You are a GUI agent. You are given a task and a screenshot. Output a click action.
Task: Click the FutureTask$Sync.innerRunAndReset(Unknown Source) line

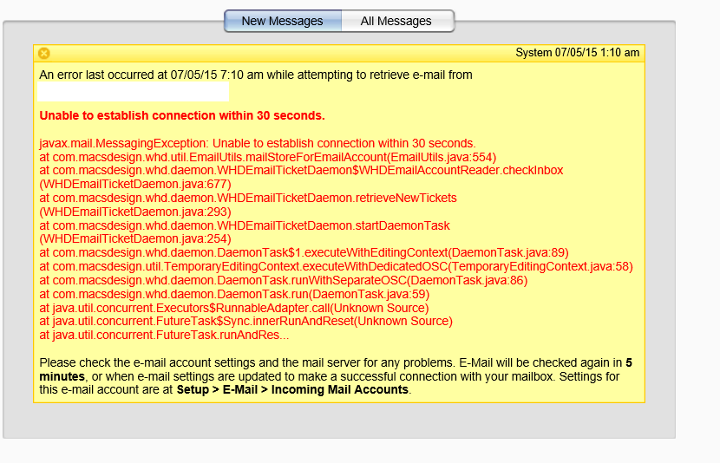click(245, 321)
